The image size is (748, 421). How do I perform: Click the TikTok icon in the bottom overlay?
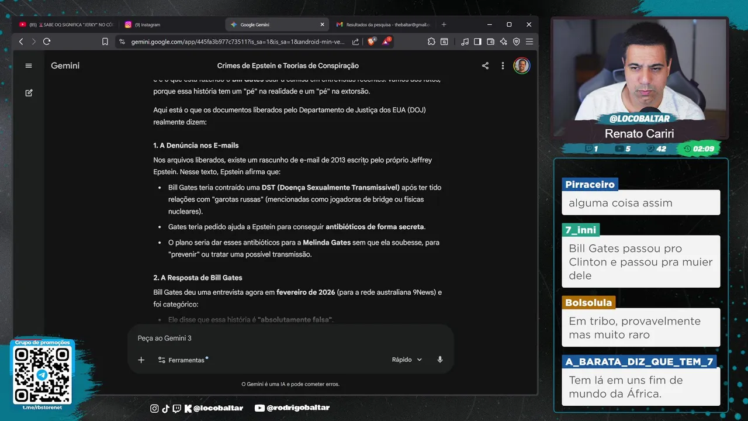(x=165, y=408)
